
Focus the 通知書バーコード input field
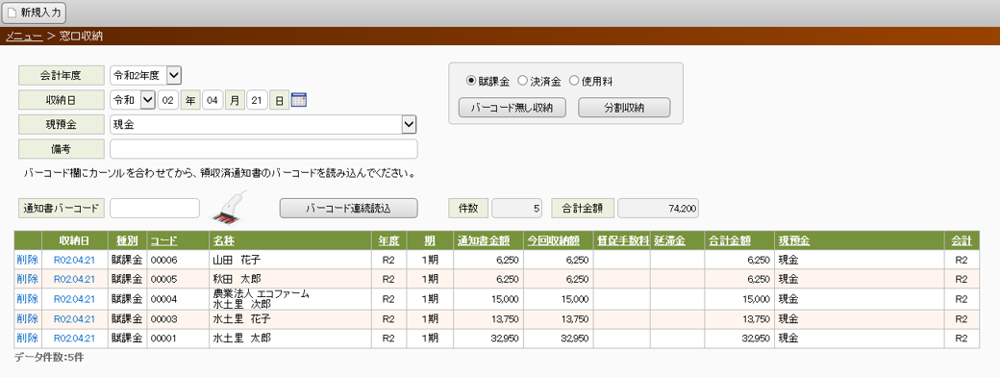pyautogui.click(x=155, y=208)
